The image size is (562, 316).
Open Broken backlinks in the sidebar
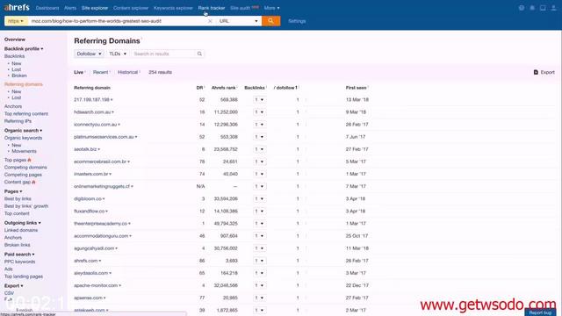19,75
